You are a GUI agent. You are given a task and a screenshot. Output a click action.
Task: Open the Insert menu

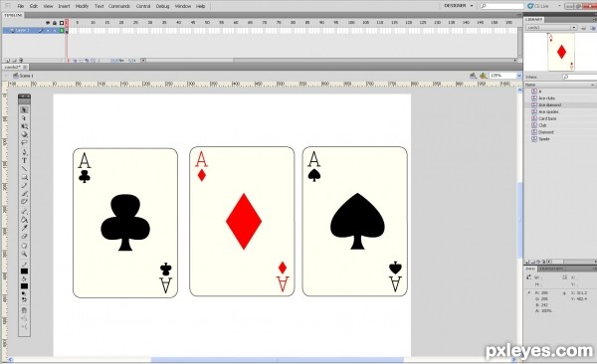64,6
